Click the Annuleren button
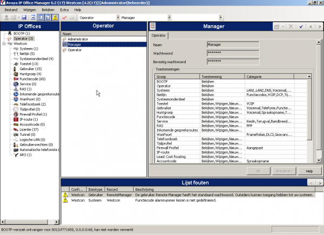Screen dimensions: 324x235 [x=283, y=171]
